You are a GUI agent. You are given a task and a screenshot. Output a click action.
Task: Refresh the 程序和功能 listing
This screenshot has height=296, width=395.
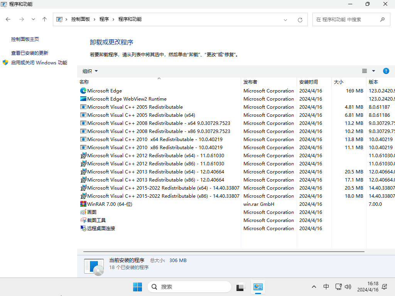[300, 20]
